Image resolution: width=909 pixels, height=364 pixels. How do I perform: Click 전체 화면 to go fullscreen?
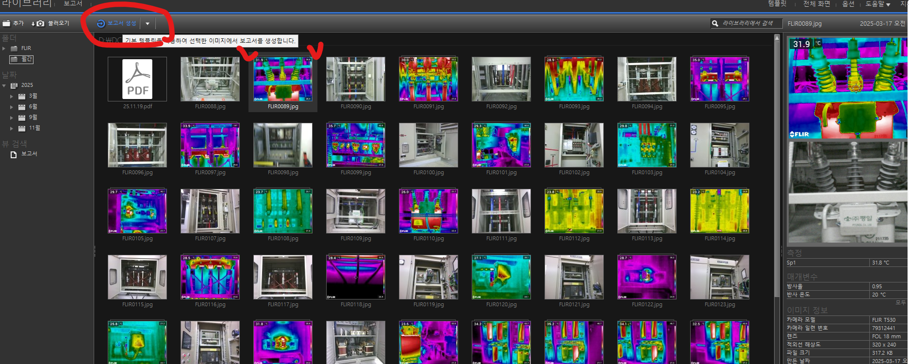click(x=816, y=4)
